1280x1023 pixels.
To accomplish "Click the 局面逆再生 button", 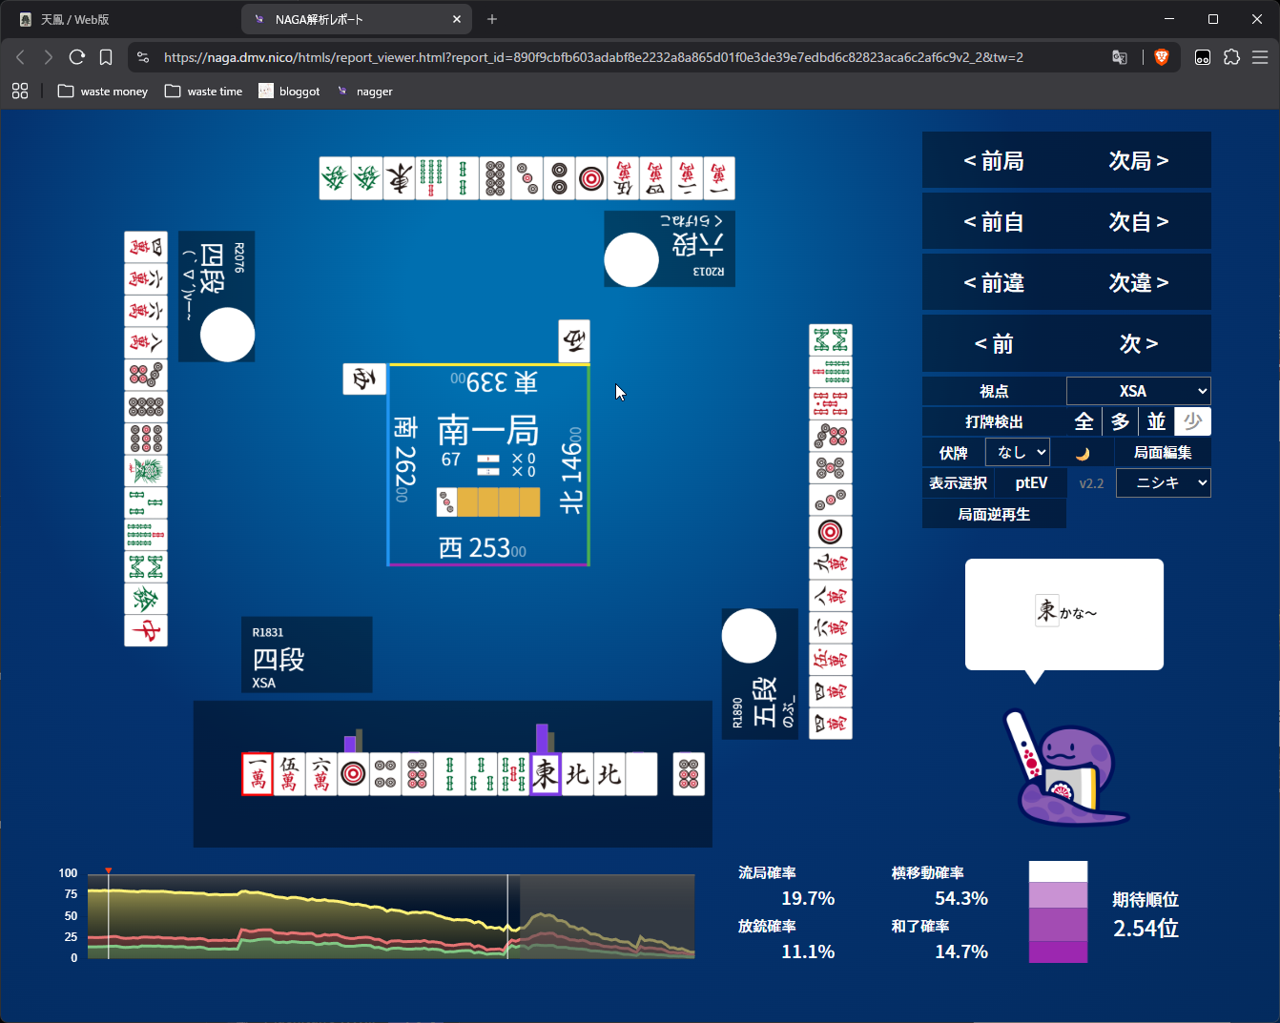I will (994, 514).
